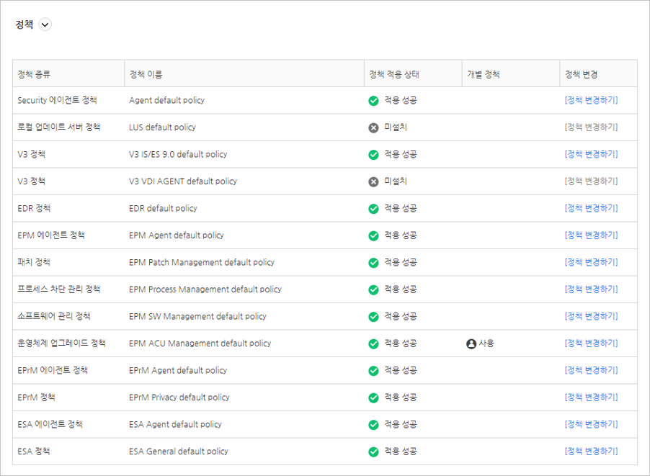650x476 pixels.
Task: Click success icon for EPM Patch Management policy
Action: (x=373, y=263)
